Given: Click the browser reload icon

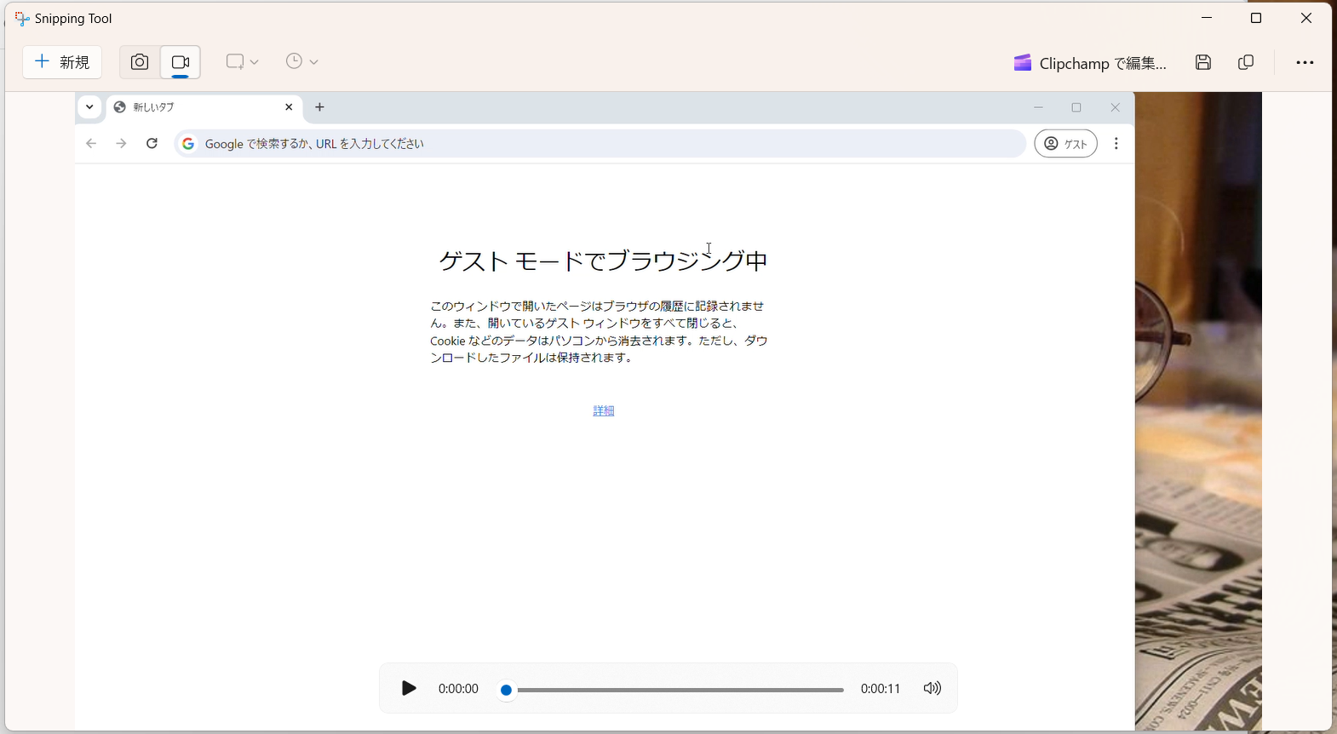Looking at the screenshot, I should coord(152,144).
